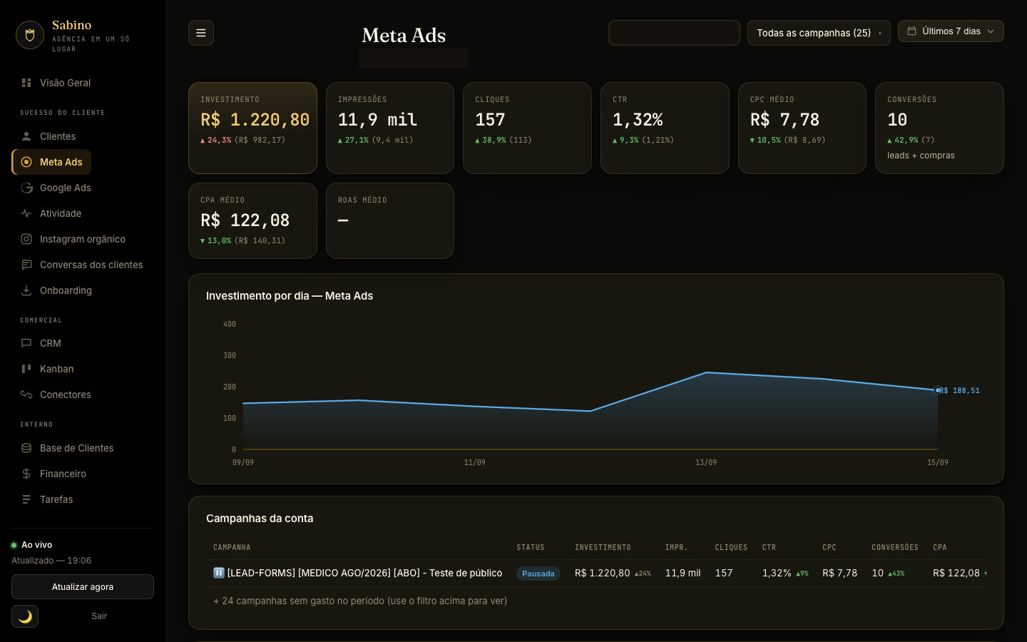Click the search field in header

(674, 33)
